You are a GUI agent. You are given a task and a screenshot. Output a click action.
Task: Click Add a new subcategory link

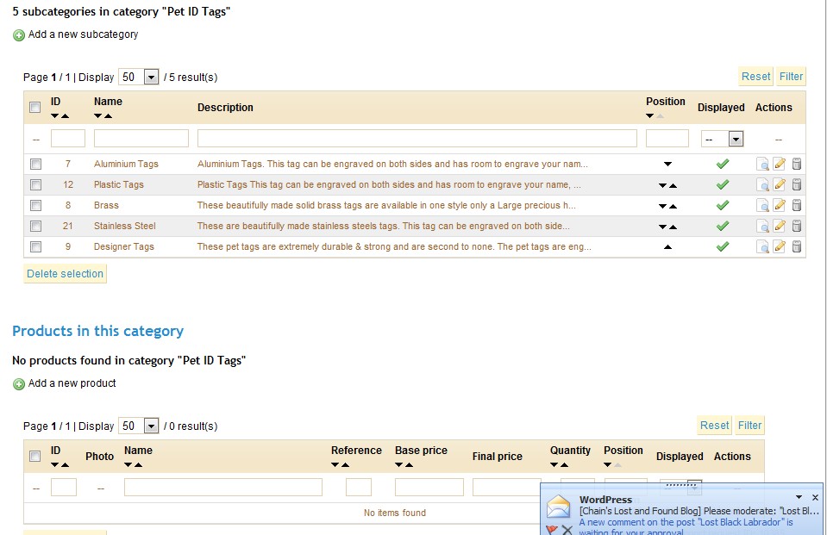pyautogui.click(x=83, y=34)
